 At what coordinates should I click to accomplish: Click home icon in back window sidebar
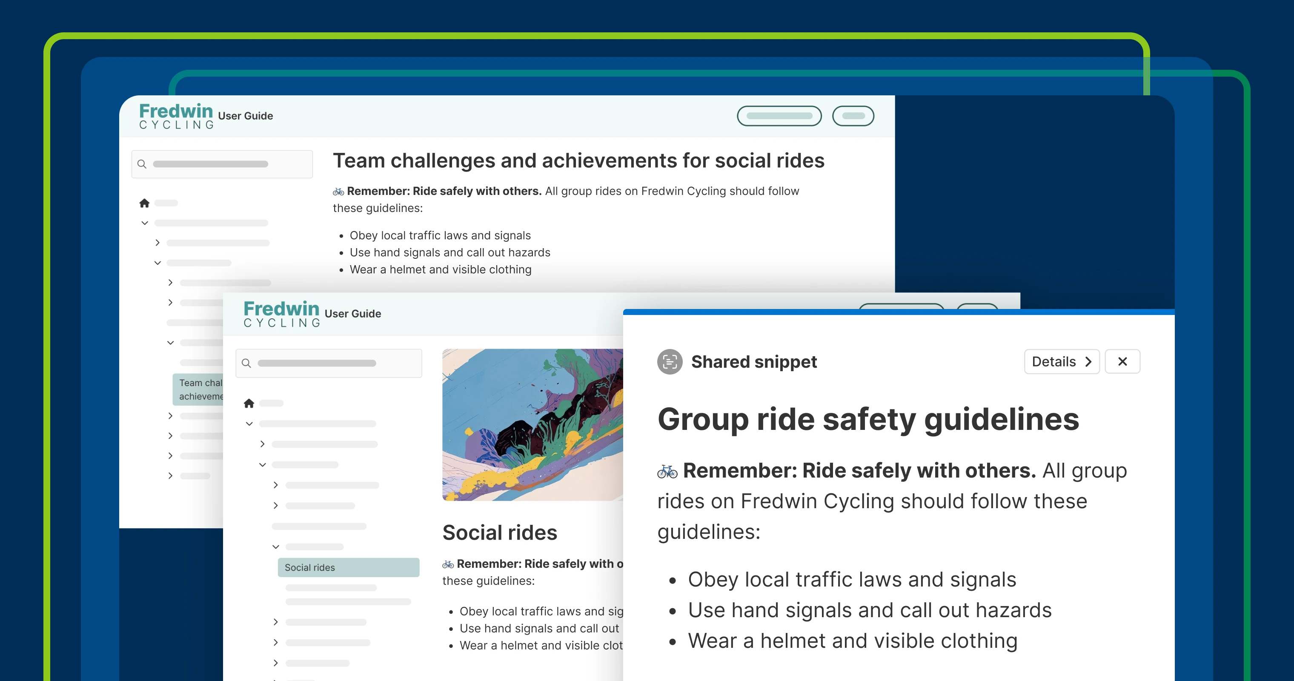point(144,203)
